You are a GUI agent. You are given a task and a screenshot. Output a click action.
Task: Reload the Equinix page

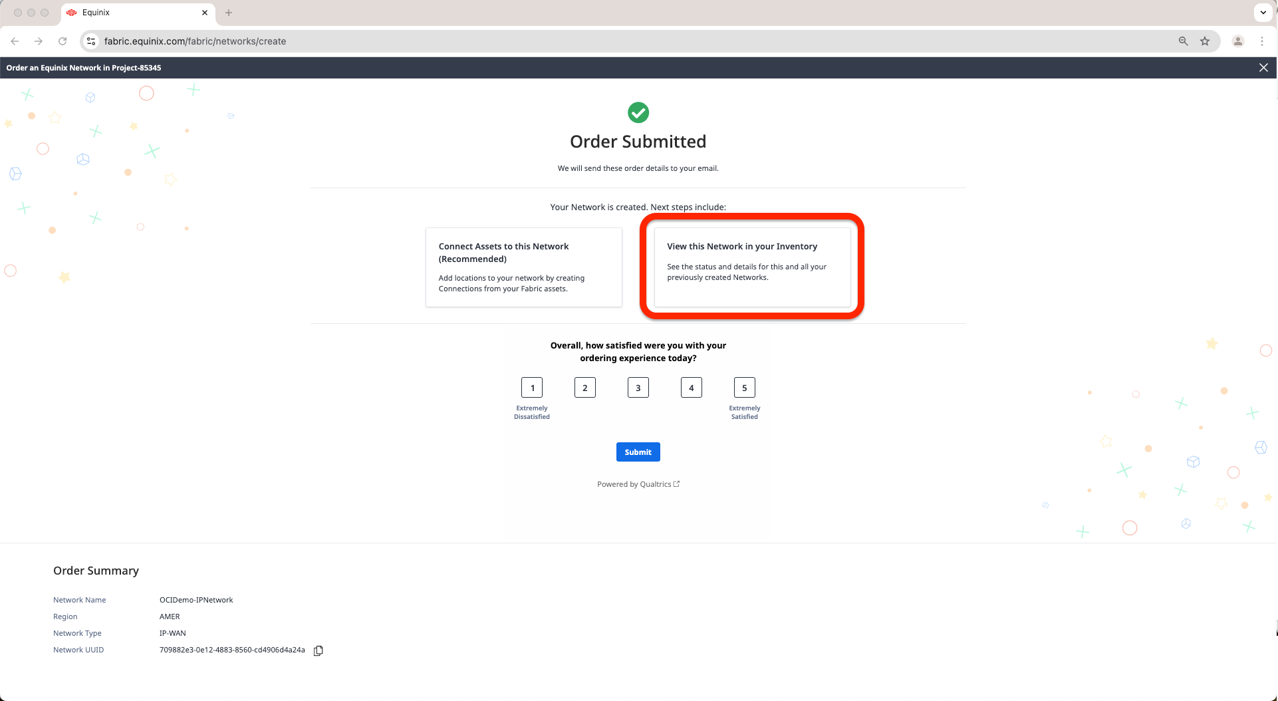(x=63, y=41)
